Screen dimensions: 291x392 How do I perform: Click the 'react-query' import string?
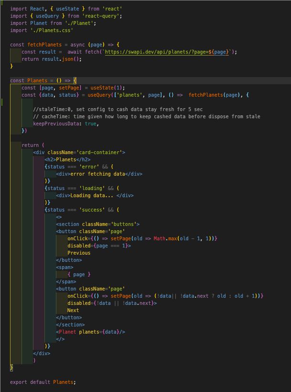pos(102,16)
